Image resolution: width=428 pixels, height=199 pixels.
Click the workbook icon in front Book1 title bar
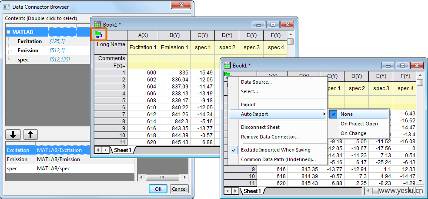[x=227, y=65]
